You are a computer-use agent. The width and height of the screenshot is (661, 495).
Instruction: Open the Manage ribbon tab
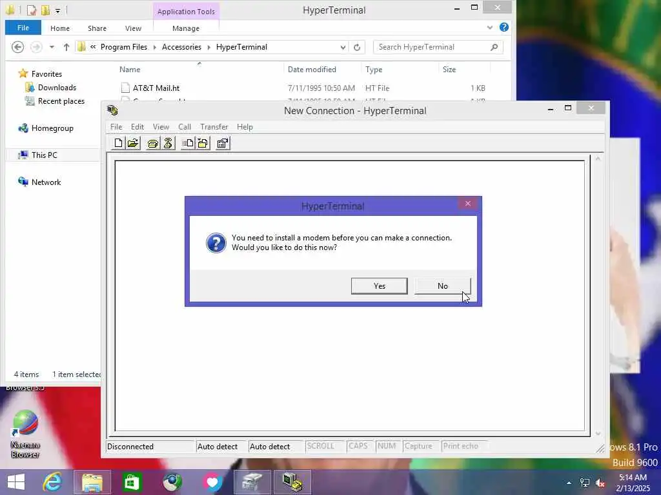click(x=186, y=28)
